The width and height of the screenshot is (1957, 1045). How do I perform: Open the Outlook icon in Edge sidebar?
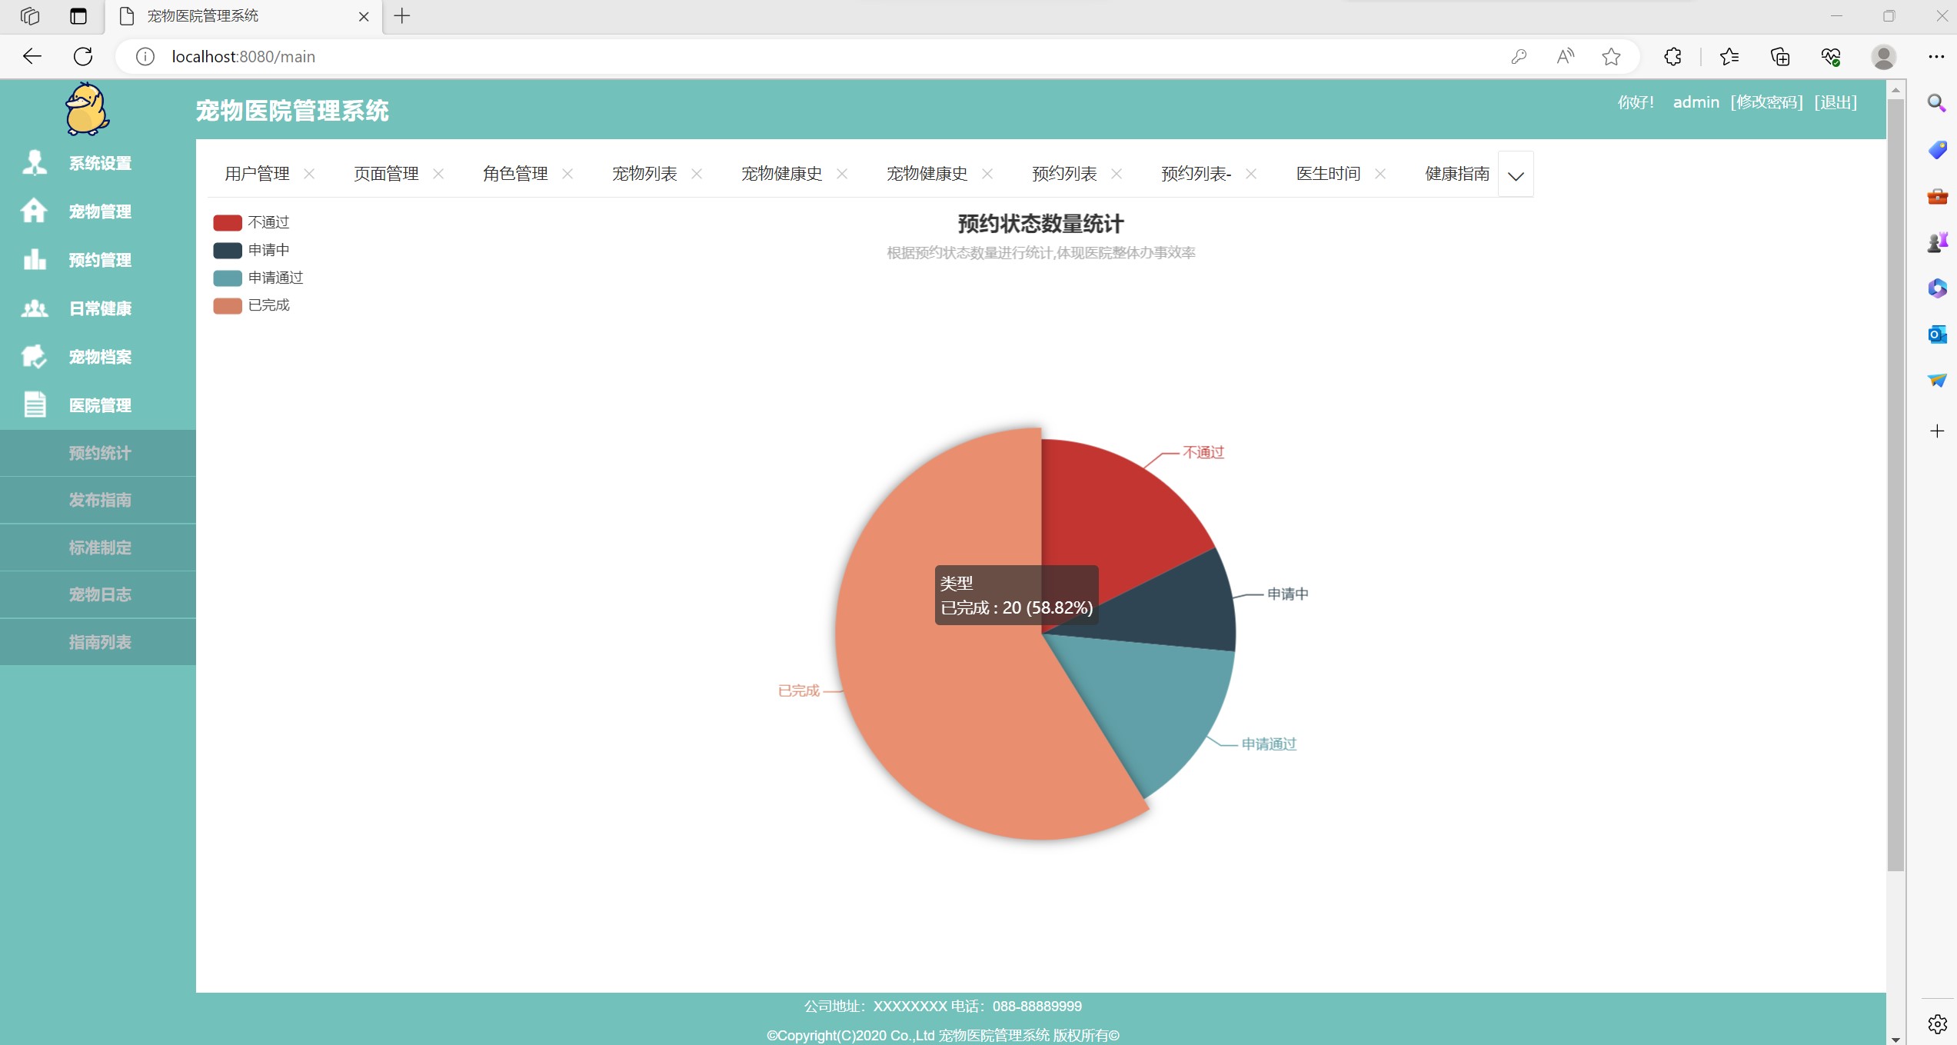coord(1937,334)
